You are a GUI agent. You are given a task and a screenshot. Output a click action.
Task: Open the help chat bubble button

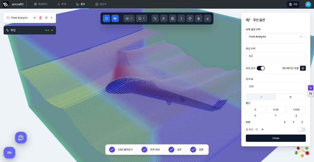(x=21, y=138)
